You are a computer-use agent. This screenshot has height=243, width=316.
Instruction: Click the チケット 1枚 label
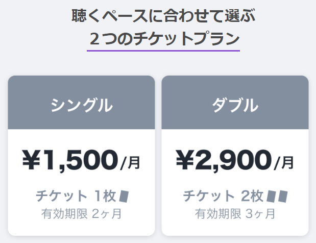pos(76,196)
